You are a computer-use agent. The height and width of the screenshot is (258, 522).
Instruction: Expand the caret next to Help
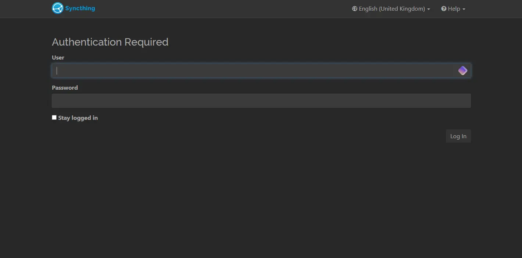(464, 9)
